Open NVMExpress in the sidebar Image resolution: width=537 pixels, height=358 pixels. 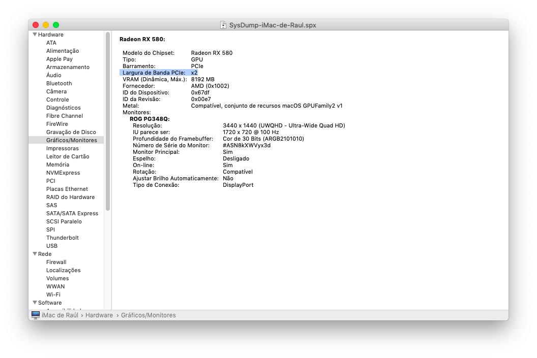(x=63, y=173)
